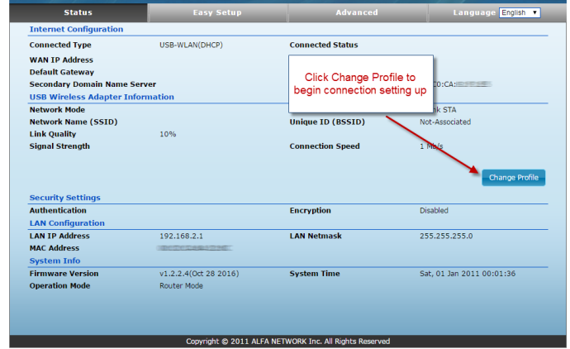
Task: Click the red-text instruction callout box
Action: coord(361,84)
